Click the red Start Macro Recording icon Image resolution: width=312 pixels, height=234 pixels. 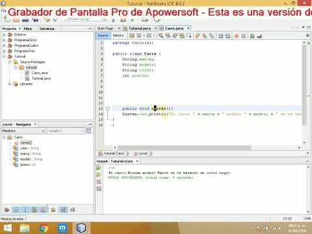point(237,36)
